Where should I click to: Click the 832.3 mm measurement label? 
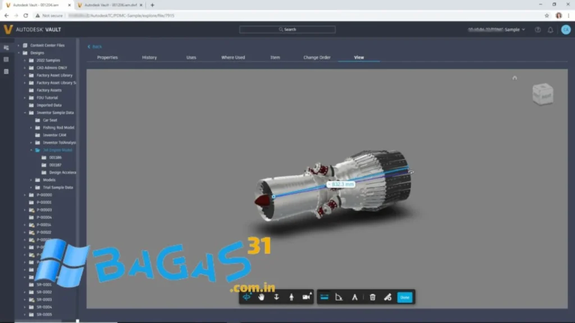pos(341,184)
